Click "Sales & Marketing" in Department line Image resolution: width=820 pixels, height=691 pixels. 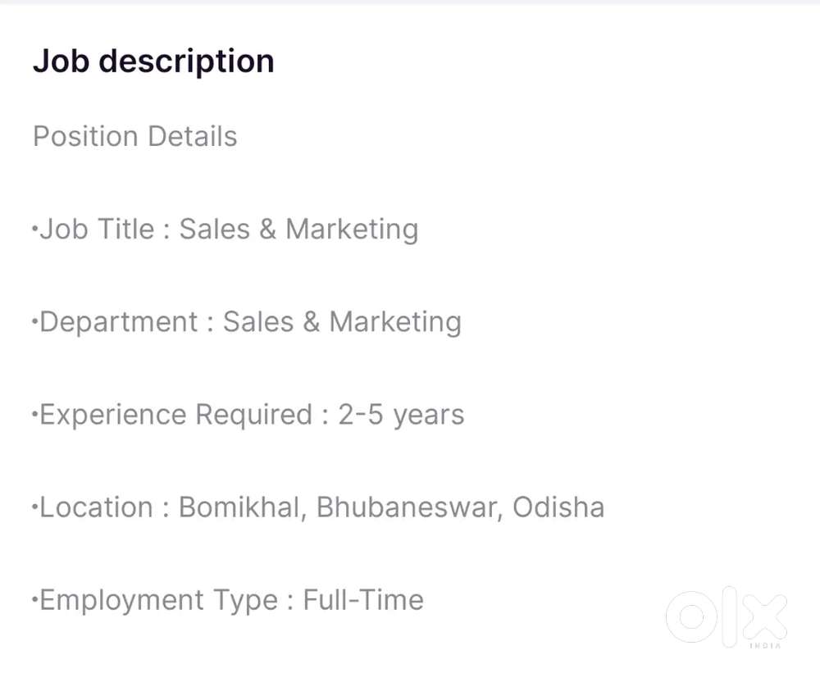pyautogui.click(x=342, y=321)
